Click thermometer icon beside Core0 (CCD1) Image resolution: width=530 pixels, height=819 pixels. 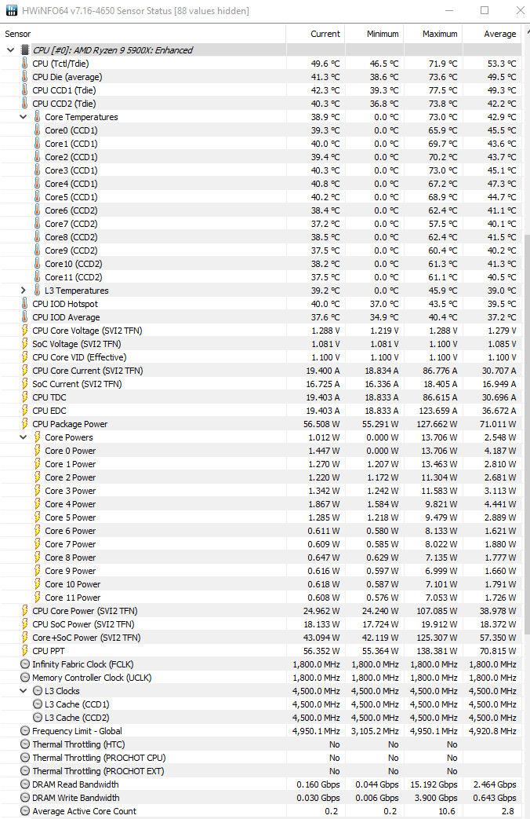click(x=37, y=130)
